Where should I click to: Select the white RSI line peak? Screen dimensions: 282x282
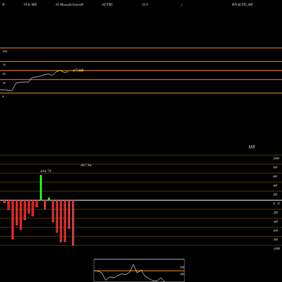pos(60,70)
